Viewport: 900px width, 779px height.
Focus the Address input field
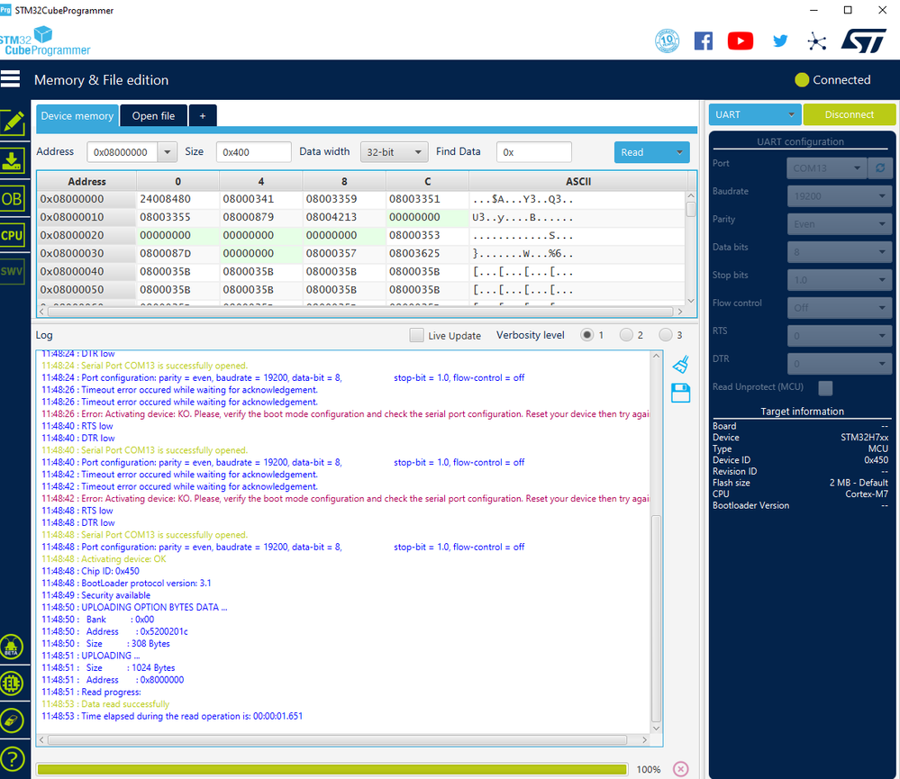tap(123, 152)
